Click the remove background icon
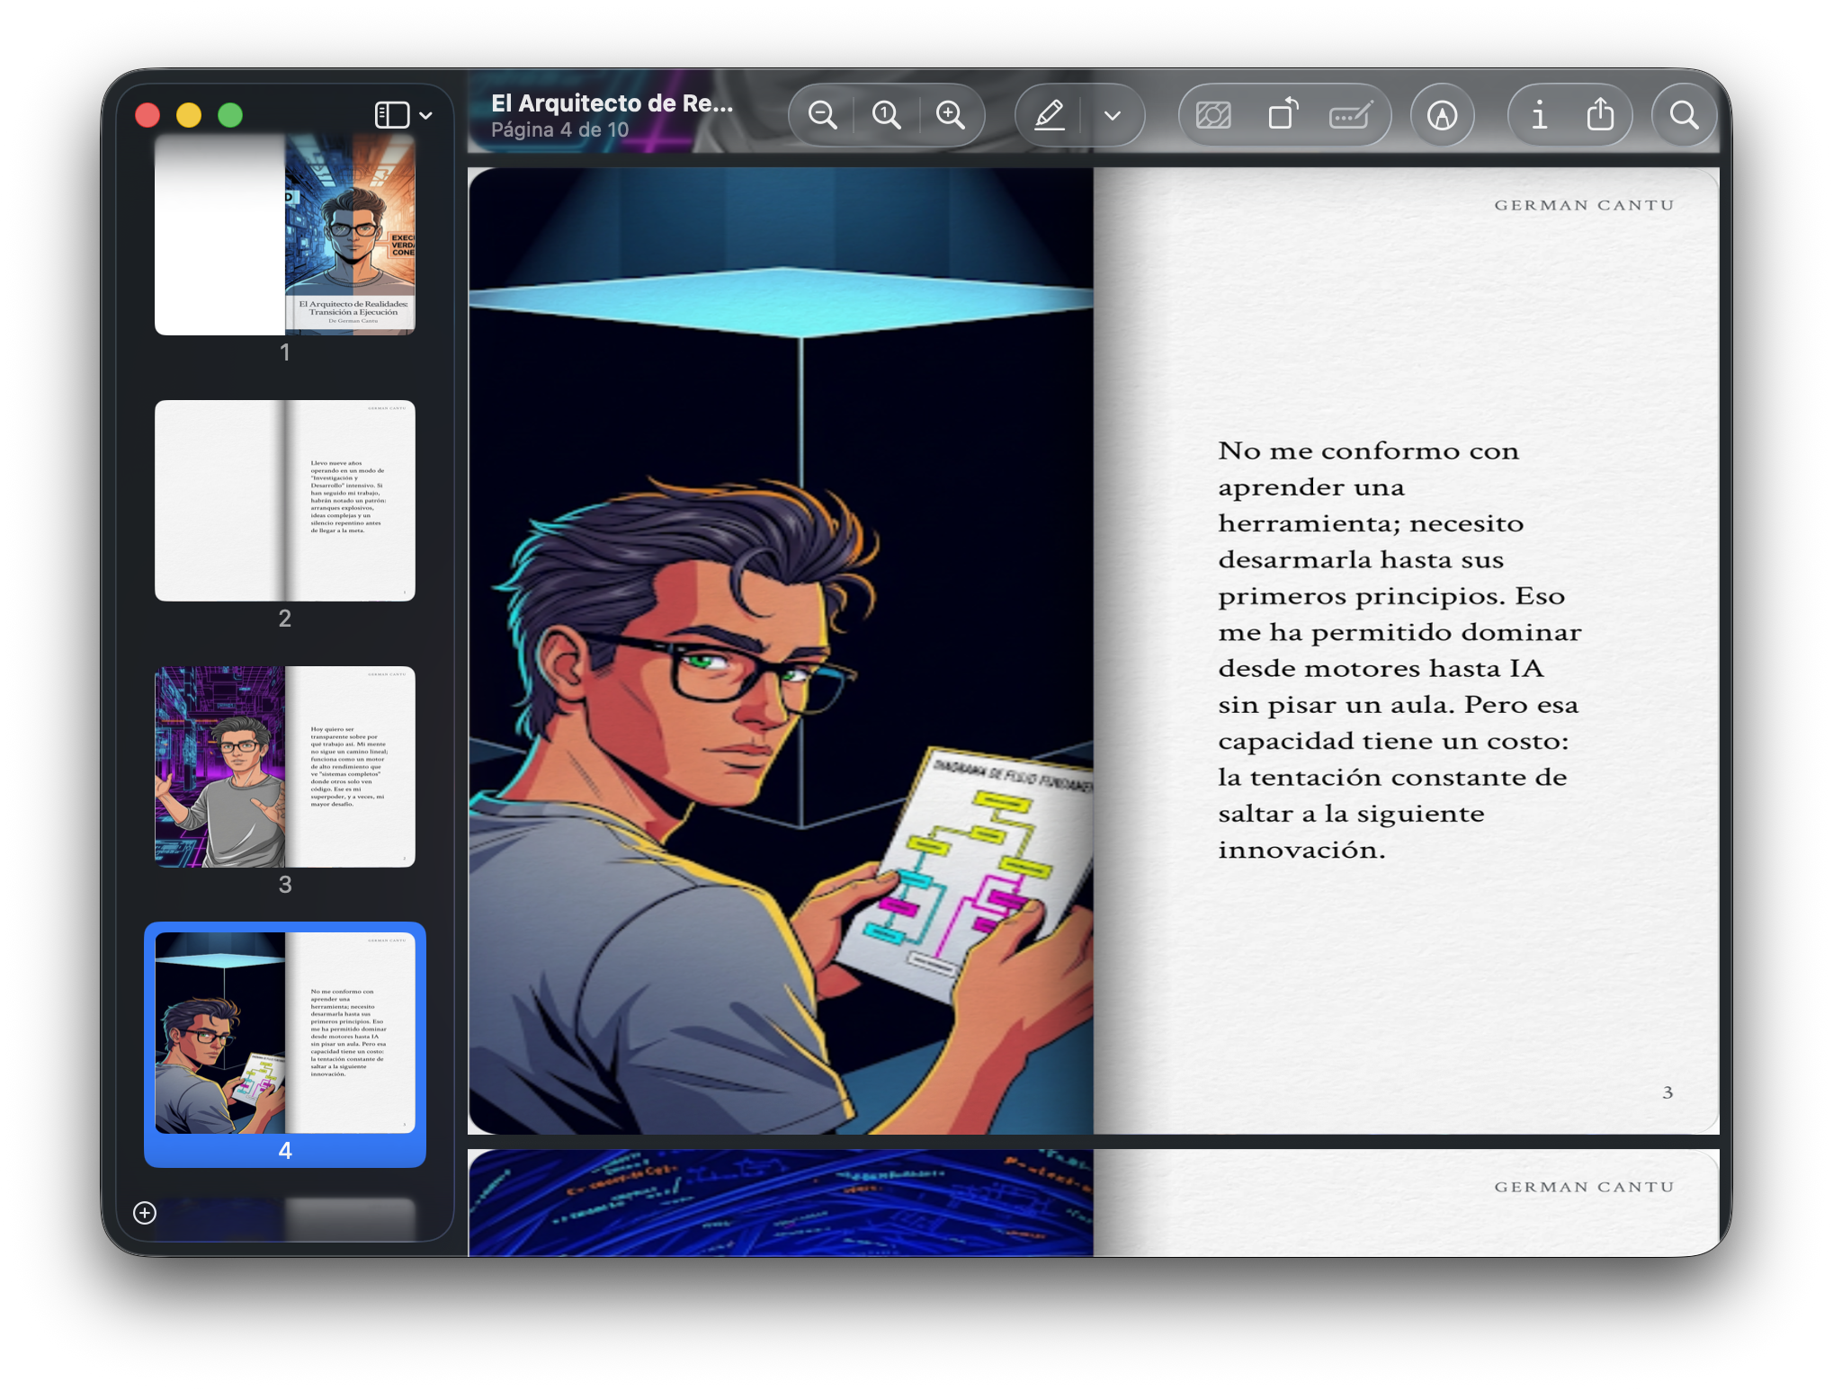Screen dimensions: 1833x1390 pos(1212,115)
